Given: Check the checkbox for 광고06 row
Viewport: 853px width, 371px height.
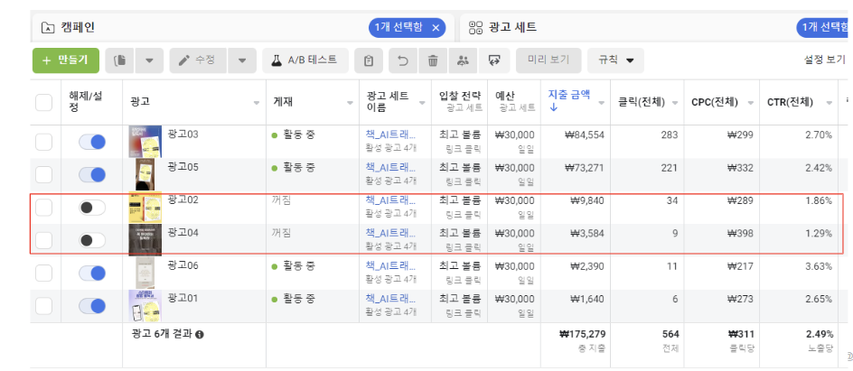Looking at the screenshot, I should click(43, 274).
